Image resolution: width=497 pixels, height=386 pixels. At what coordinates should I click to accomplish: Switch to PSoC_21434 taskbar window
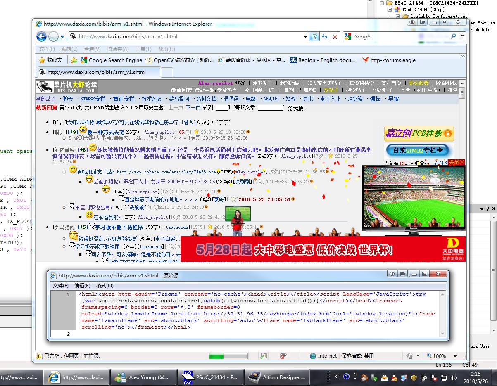click(x=210, y=377)
